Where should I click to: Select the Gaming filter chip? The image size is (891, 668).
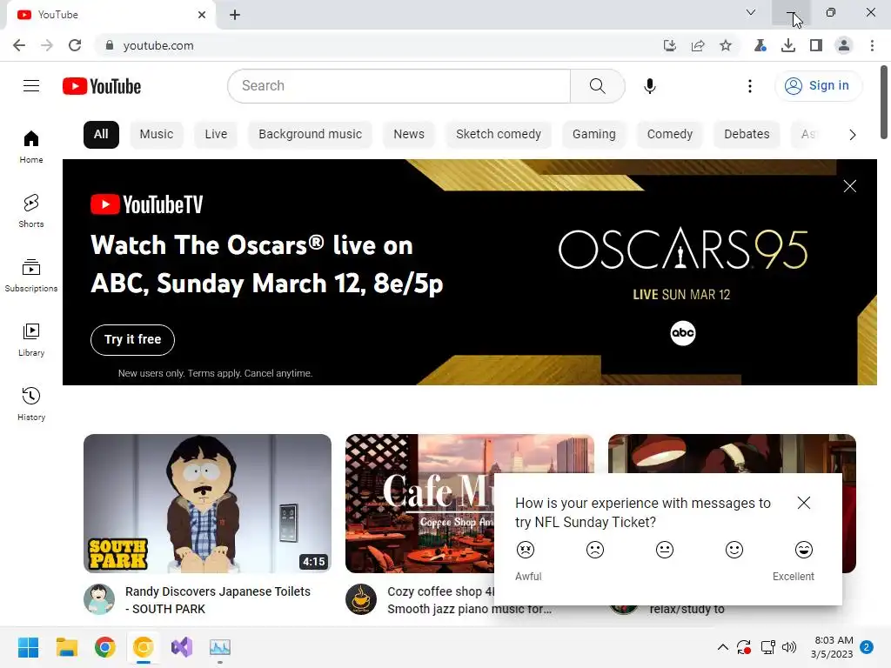click(x=593, y=135)
